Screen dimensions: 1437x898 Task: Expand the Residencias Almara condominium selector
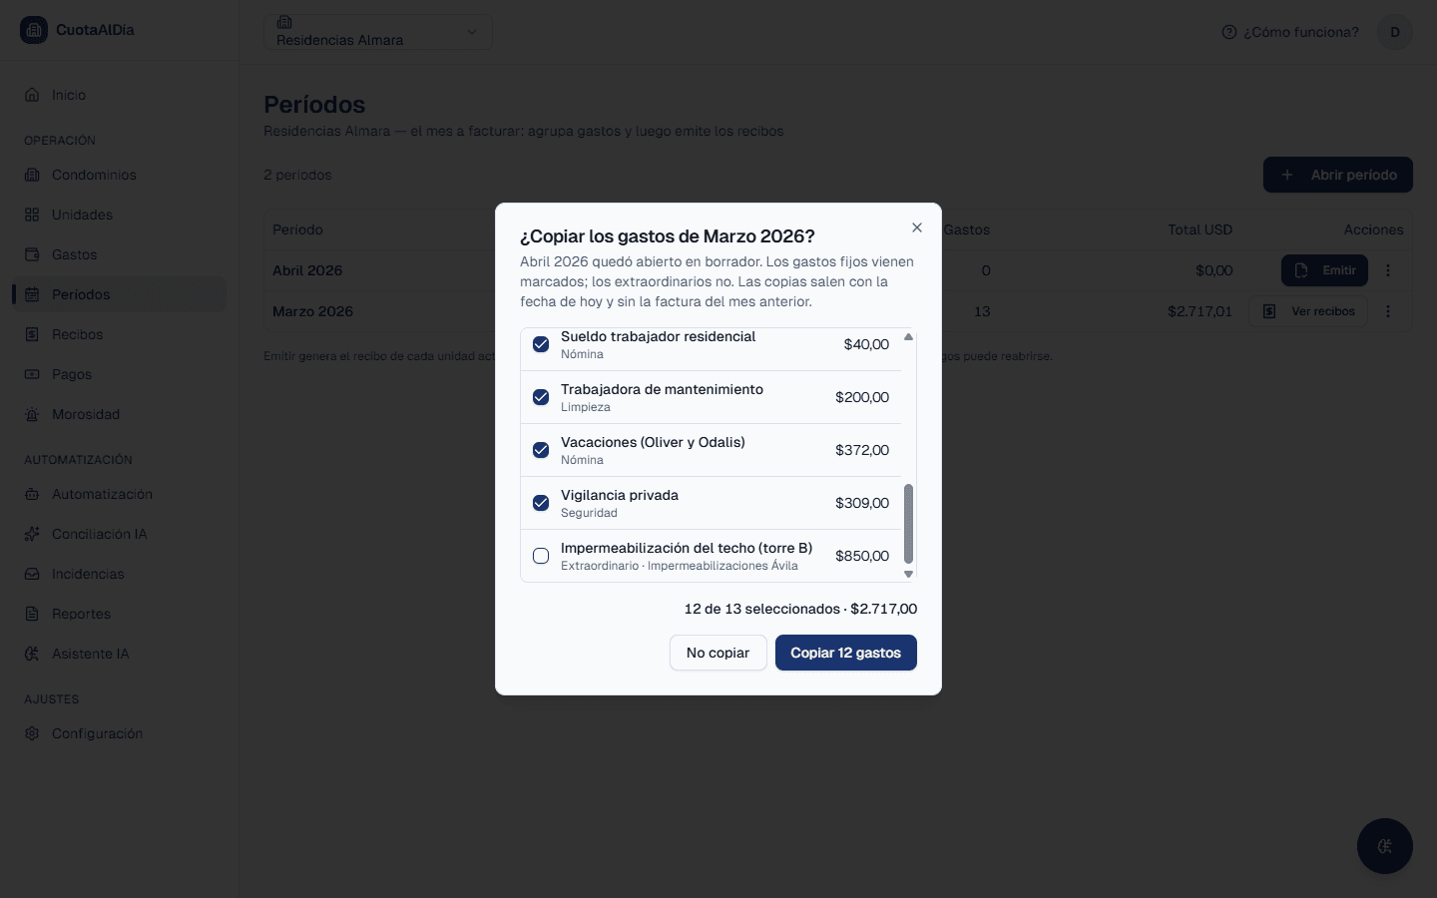(378, 32)
